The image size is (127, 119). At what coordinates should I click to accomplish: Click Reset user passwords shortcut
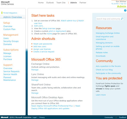pos(43,44)
